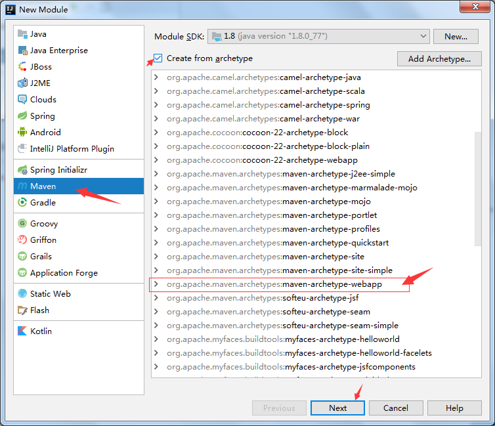Click the J2ME icon
The height and width of the screenshot is (426, 495).
pos(22,83)
